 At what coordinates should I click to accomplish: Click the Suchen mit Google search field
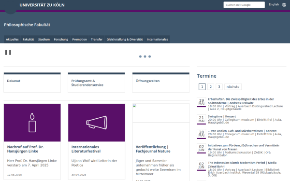coord(244,5)
